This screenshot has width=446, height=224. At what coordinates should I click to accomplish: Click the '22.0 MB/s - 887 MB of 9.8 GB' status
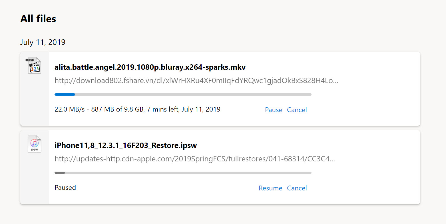(99, 109)
